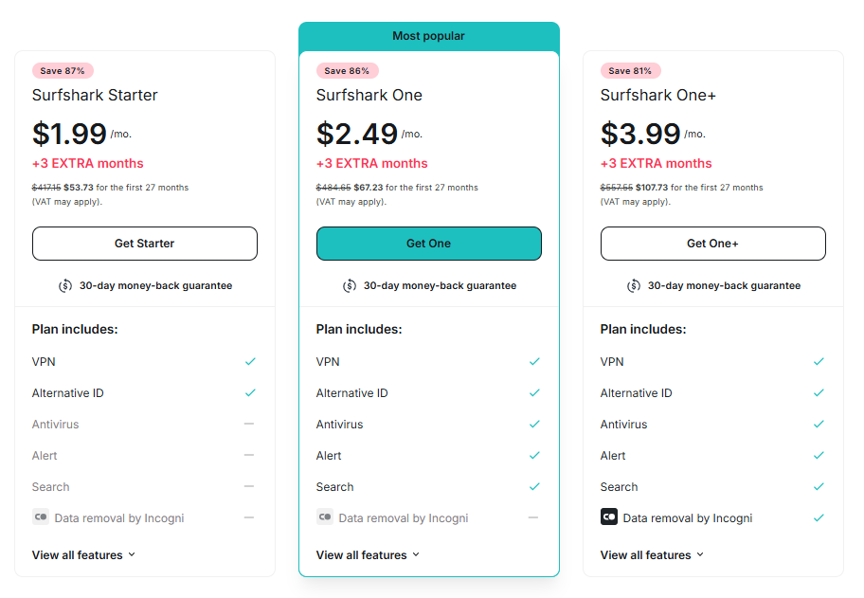Click the Data removal checkmark in One+
The image size is (864, 598).
coord(819,517)
